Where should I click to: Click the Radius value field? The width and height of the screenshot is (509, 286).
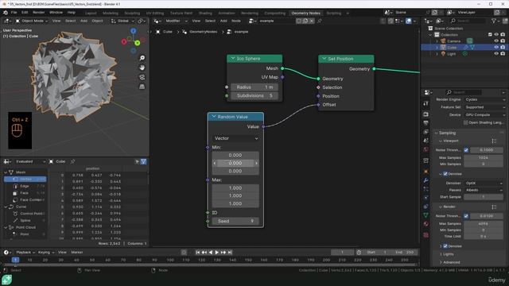(254, 87)
